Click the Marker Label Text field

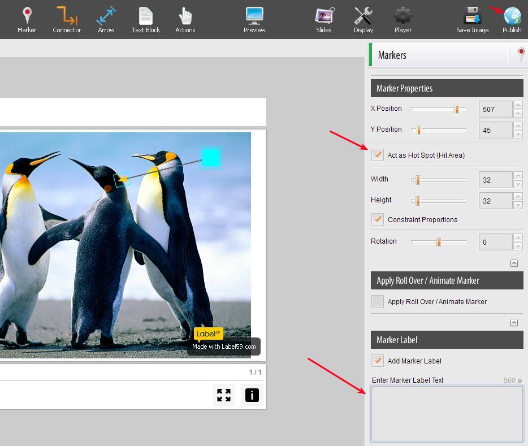tap(447, 413)
